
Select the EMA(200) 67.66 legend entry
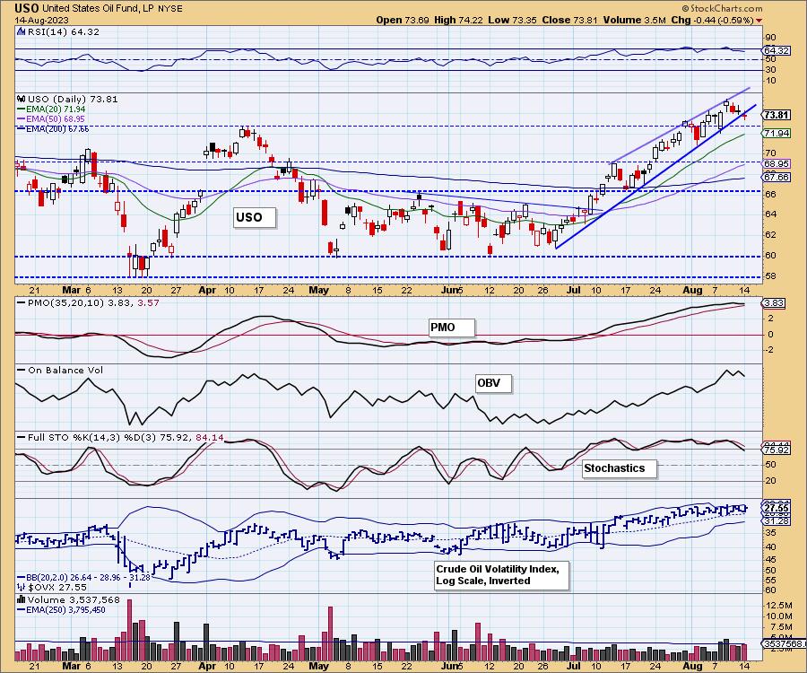54,128
